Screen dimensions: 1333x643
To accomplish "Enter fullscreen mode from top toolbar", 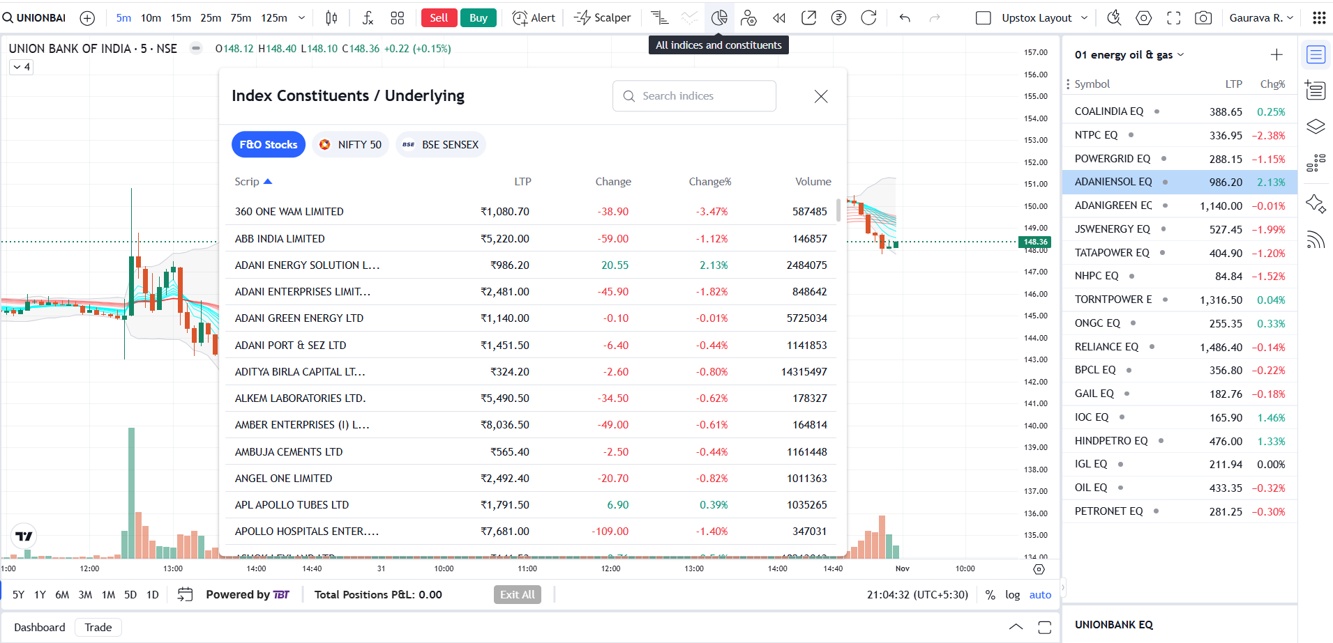I will [x=1174, y=18].
